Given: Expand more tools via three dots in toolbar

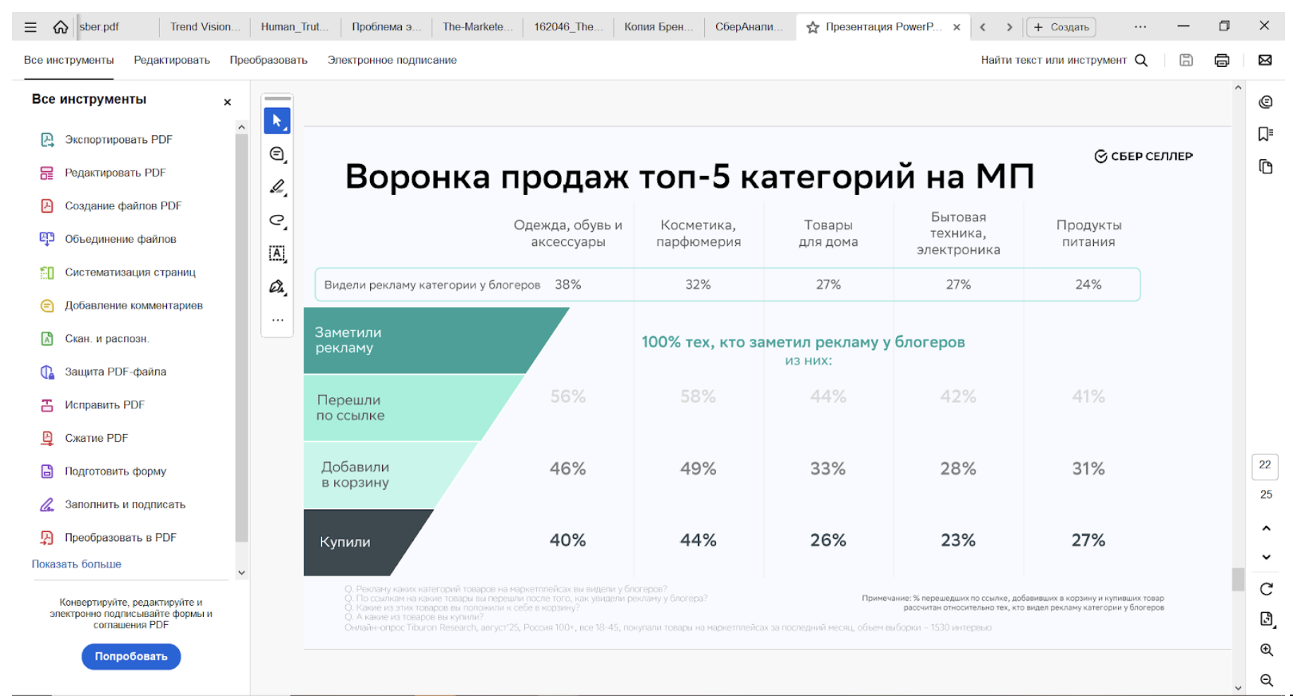Looking at the screenshot, I should (277, 320).
